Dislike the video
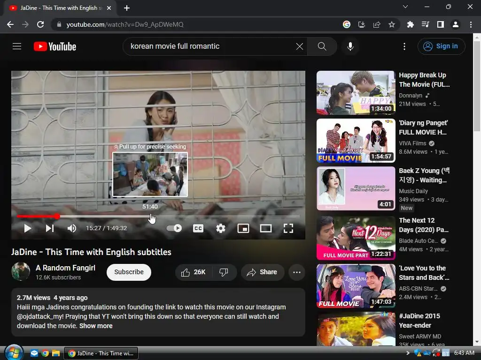The width and height of the screenshot is (481, 360). pos(224,272)
